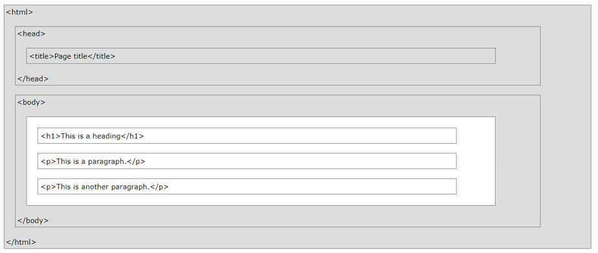598x253 pixels.
Task: Click the opening <html> tag text
Action: click(19, 12)
